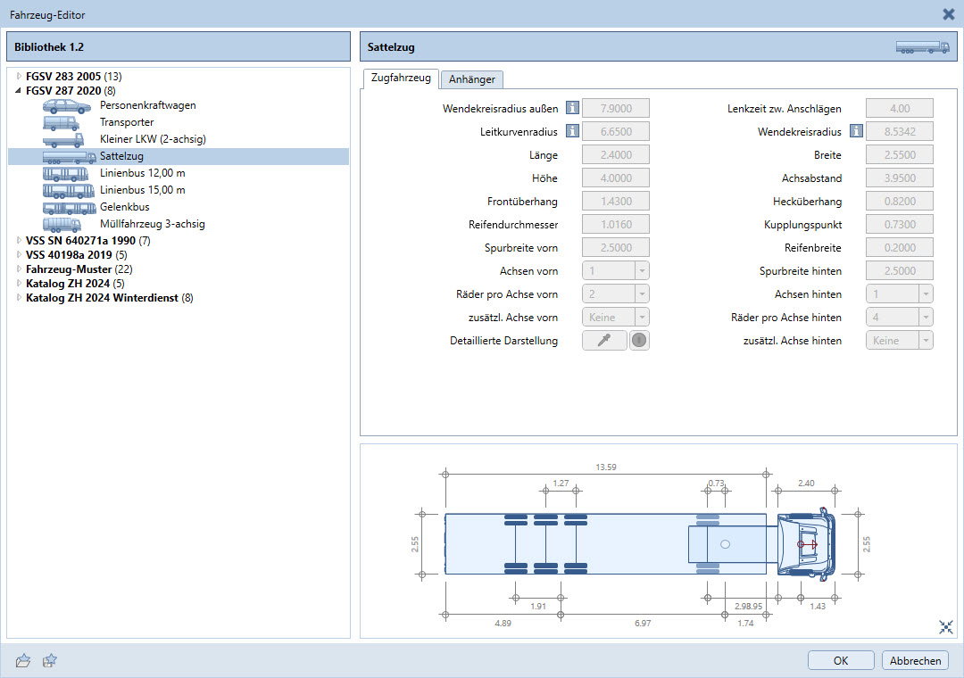The height and width of the screenshot is (678, 964).
Task: Click info icon next to Wendekreisradius außen
Action: click(x=573, y=109)
